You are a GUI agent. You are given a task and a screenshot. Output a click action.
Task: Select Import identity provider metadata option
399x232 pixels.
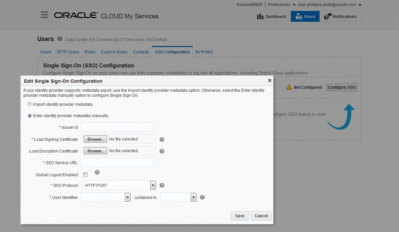tap(30, 104)
